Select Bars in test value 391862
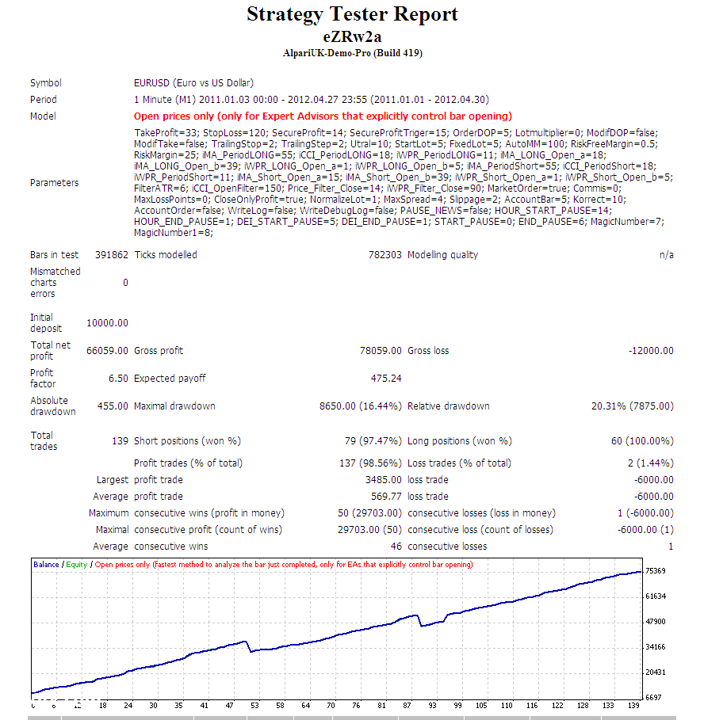 coord(112,255)
